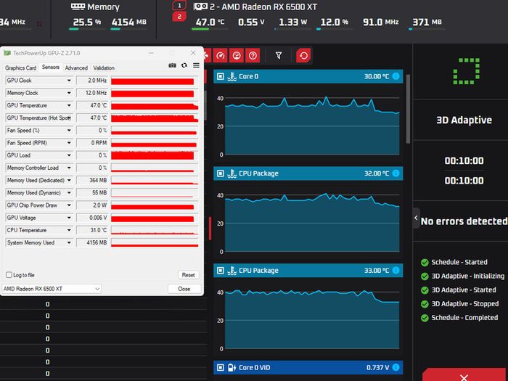Click the 3D Adaptive - Initializing log entry

(462, 276)
